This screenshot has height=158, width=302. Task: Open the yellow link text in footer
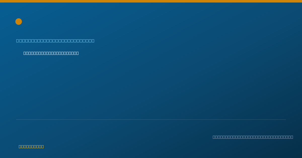(x=31, y=146)
